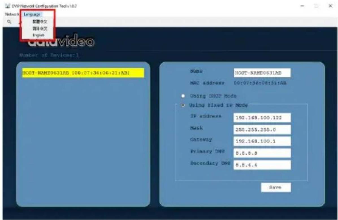Minimize the configuration tool window

click(x=302, y=6)
